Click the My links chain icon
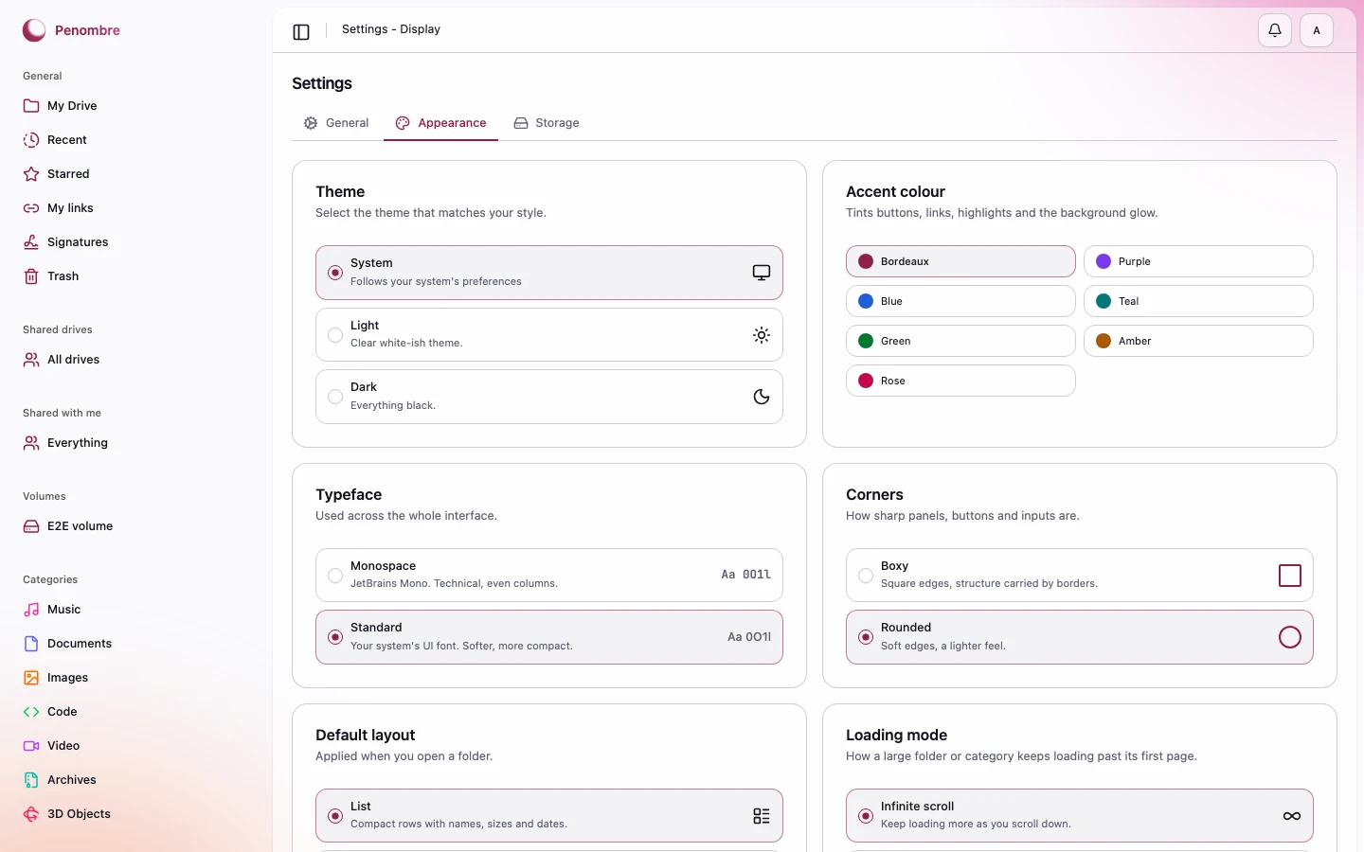The height and width of the screenshot is (852, 1364). click(x=31, y=208)
